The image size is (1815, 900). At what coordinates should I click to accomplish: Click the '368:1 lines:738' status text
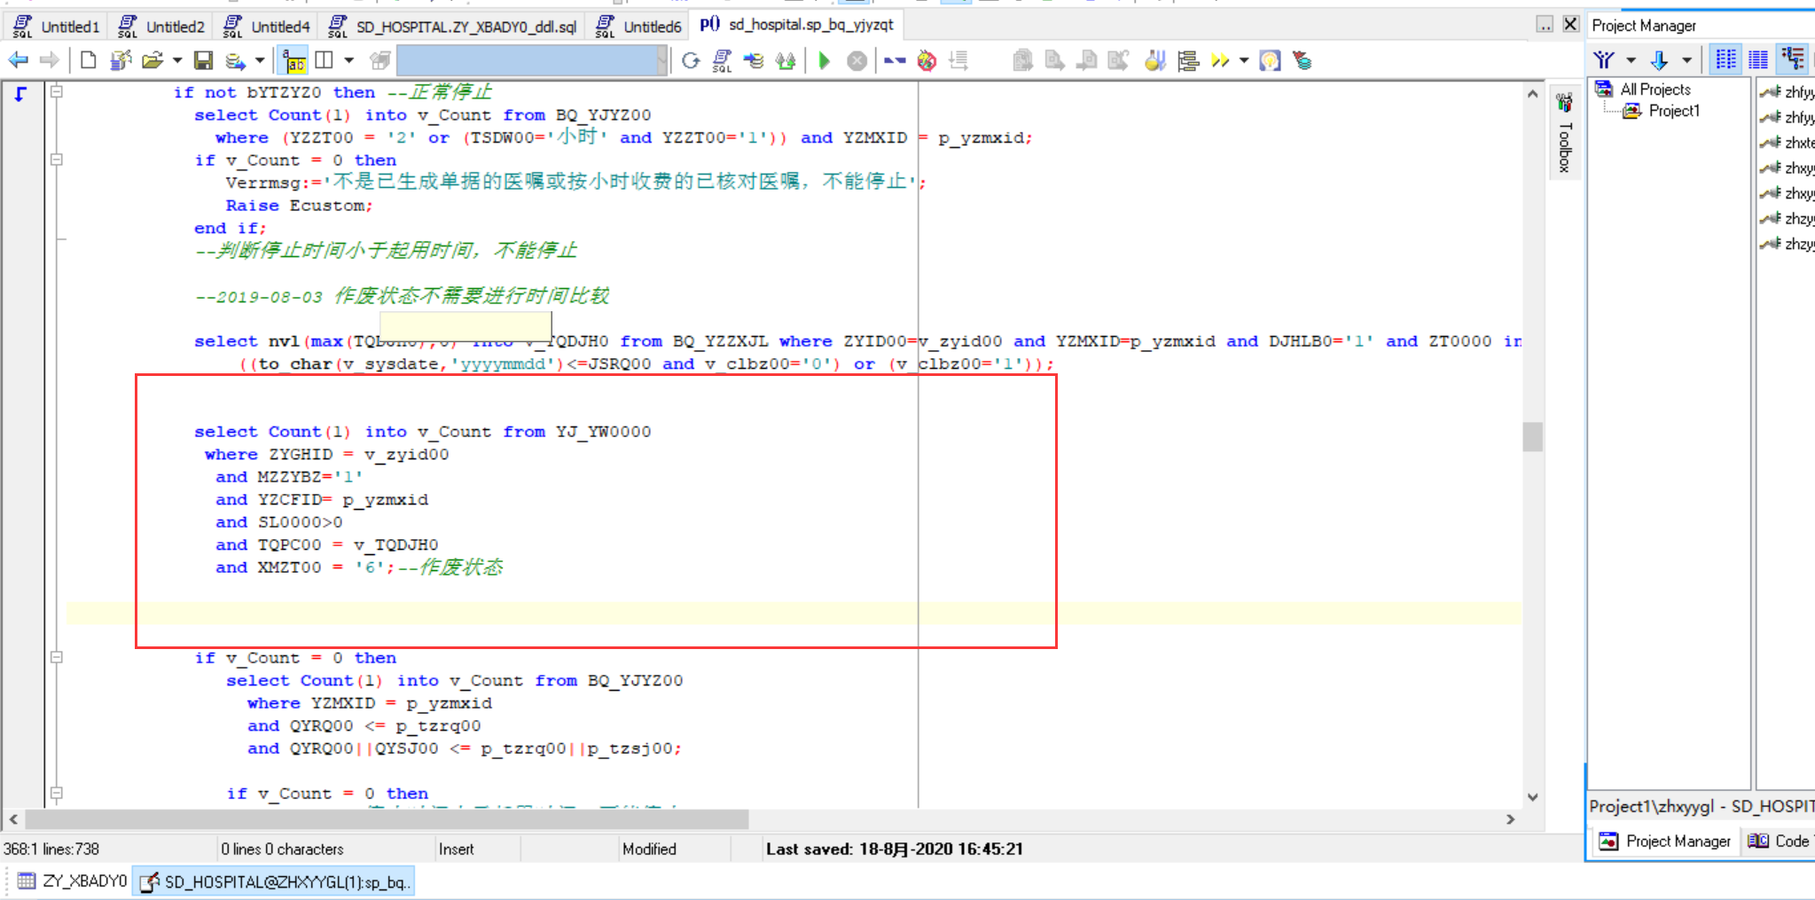[x=51, y=849]
